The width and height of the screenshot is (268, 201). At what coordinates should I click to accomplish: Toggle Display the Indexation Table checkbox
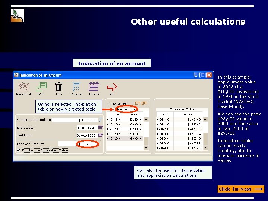pyautogui.click(x=19, y=150)
